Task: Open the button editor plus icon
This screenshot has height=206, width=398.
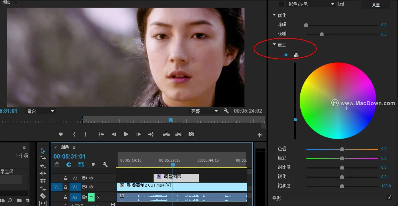Action: [259, 135]
